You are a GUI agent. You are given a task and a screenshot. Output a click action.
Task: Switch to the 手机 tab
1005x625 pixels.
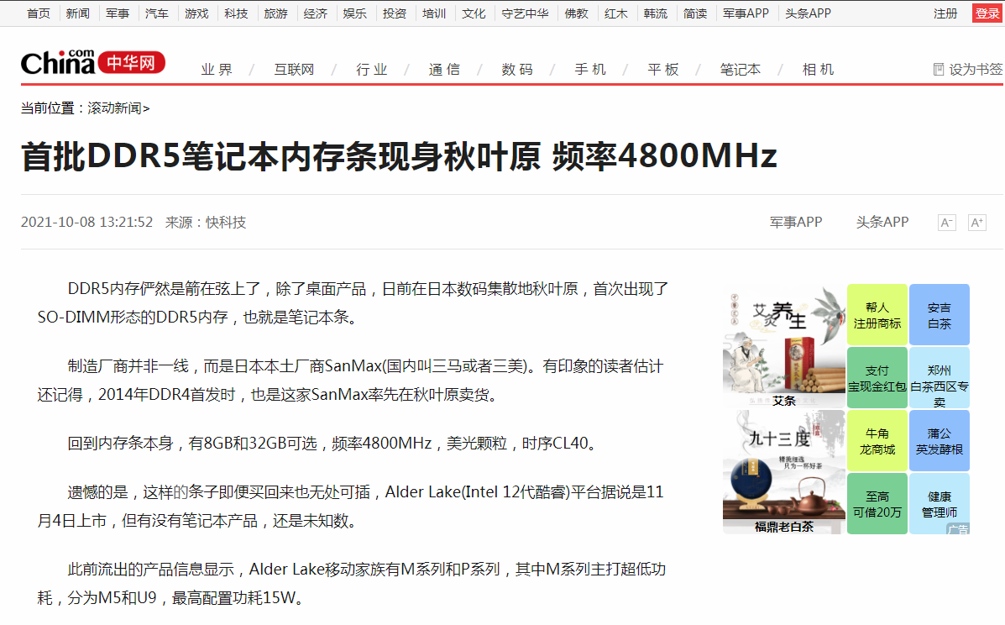pos(589,69)
